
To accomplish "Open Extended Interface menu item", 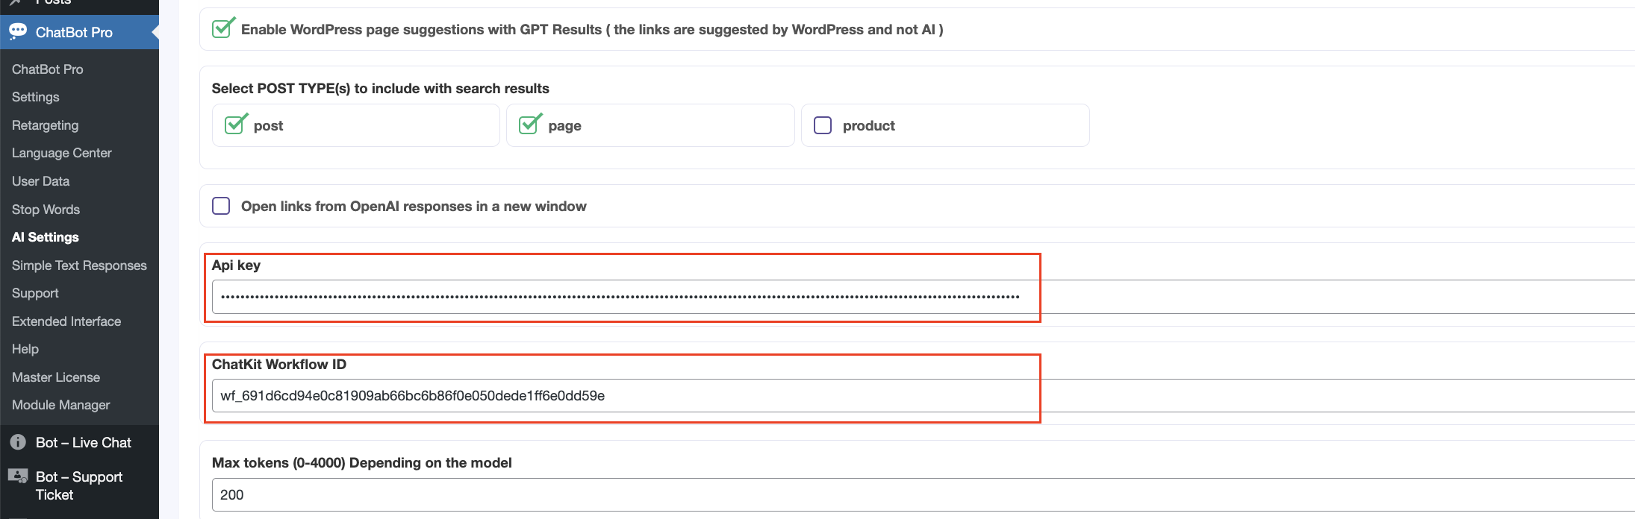I will pyautogui.click(x=66, y=321).
